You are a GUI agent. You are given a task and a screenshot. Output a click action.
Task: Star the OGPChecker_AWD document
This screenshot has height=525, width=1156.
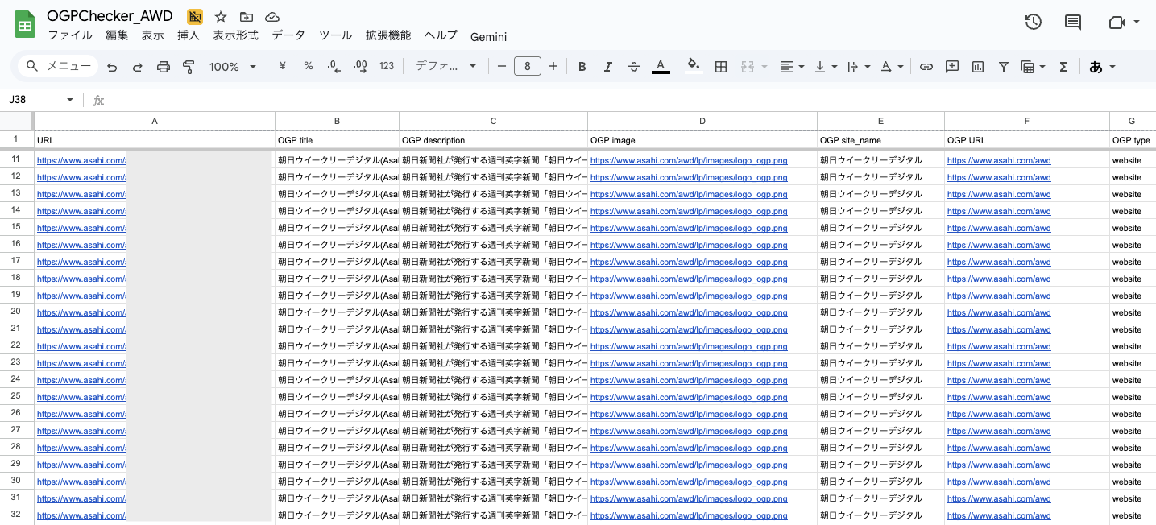tap(221, 17)
